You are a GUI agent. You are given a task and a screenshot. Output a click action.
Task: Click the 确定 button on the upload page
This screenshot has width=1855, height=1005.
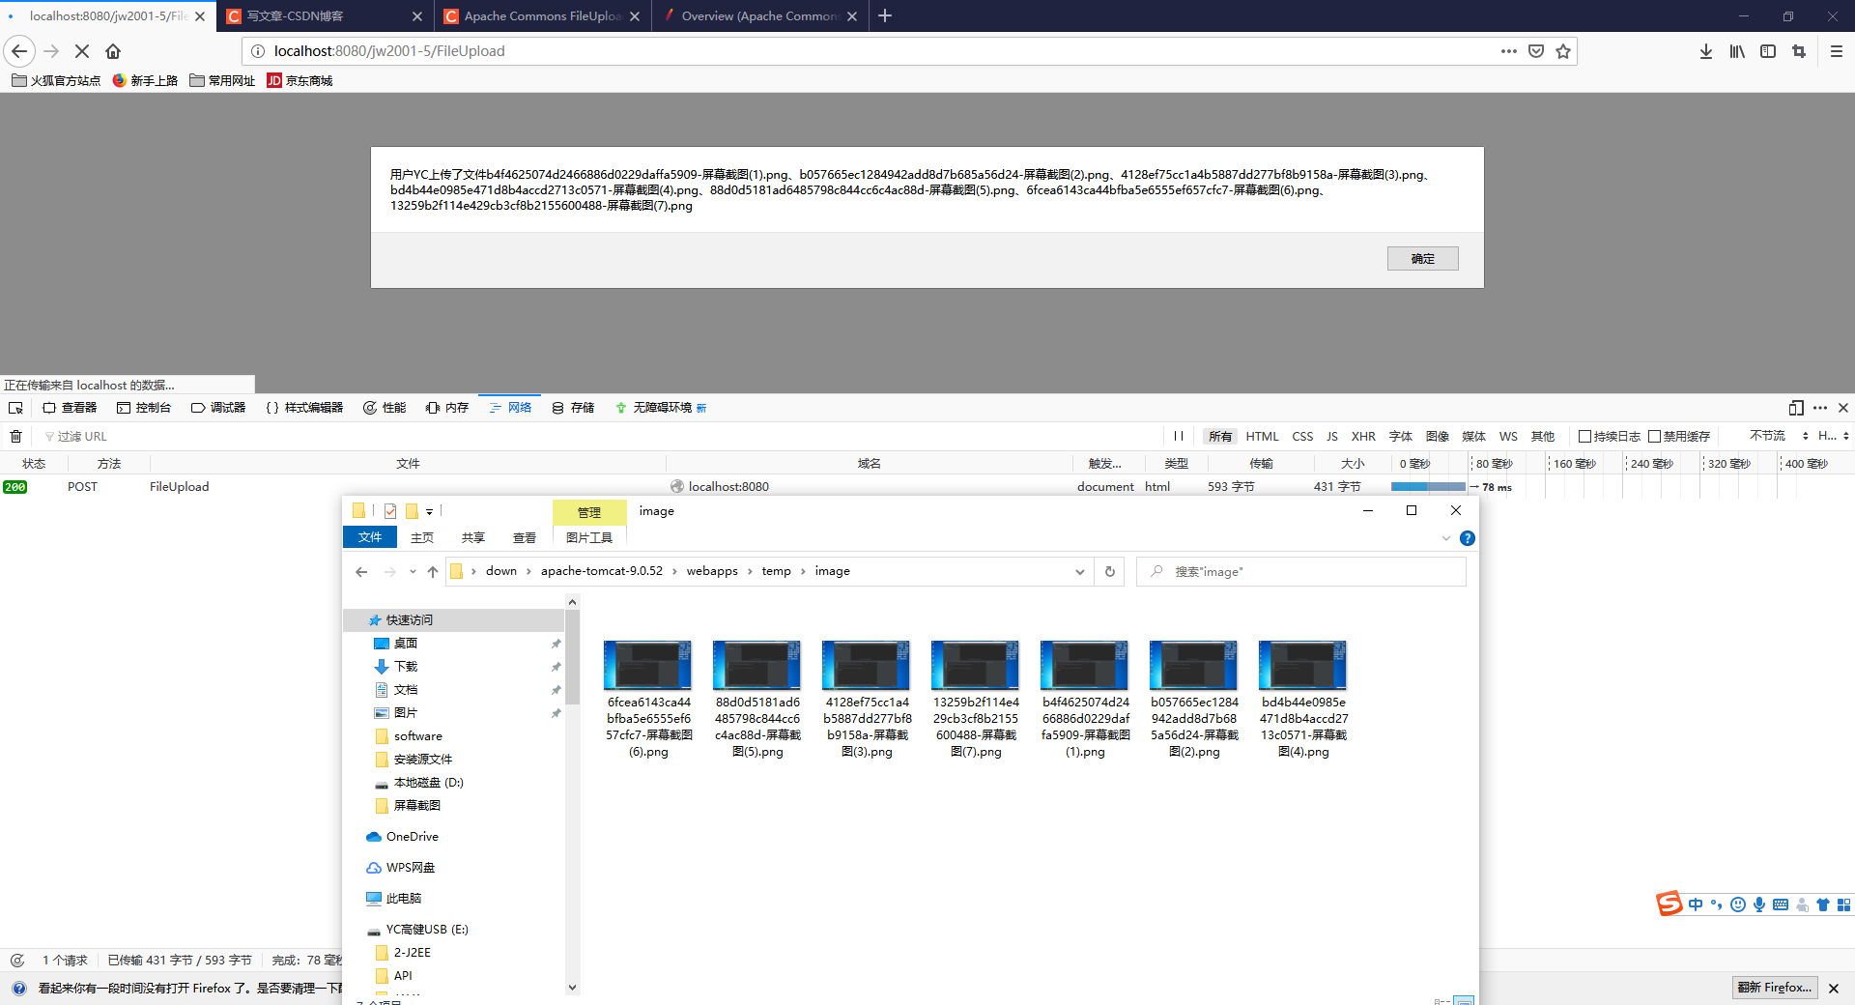tap(1422, 258)
